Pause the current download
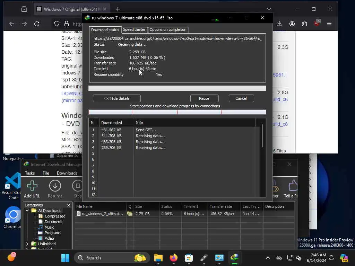 (204, 98)
